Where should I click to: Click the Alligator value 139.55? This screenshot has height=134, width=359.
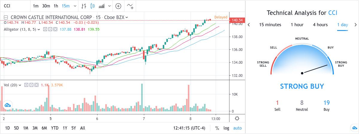[94, 29]
